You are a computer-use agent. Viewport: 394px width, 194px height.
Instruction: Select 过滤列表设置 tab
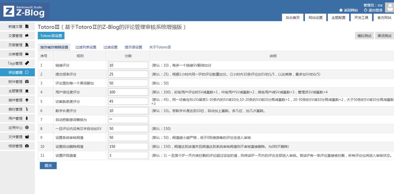[86, 47]
